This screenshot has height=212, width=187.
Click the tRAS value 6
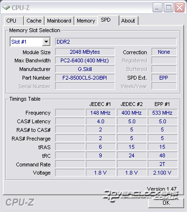click(x=100, y=147)
